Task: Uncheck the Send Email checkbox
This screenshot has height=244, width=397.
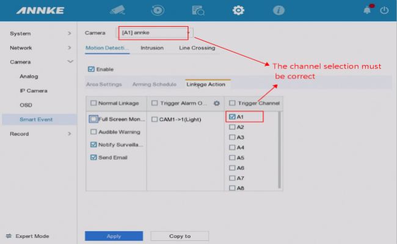Action: click(x=93, y=157)
